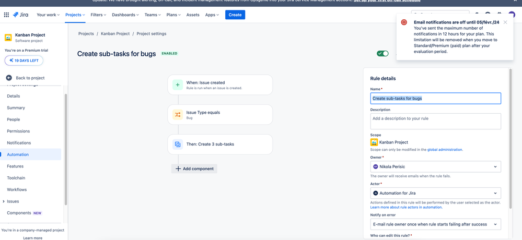Viewport: 522px width, 240px height.
Task: Click the Projects breadcrumb link
Action: click(x=86, y=33)
